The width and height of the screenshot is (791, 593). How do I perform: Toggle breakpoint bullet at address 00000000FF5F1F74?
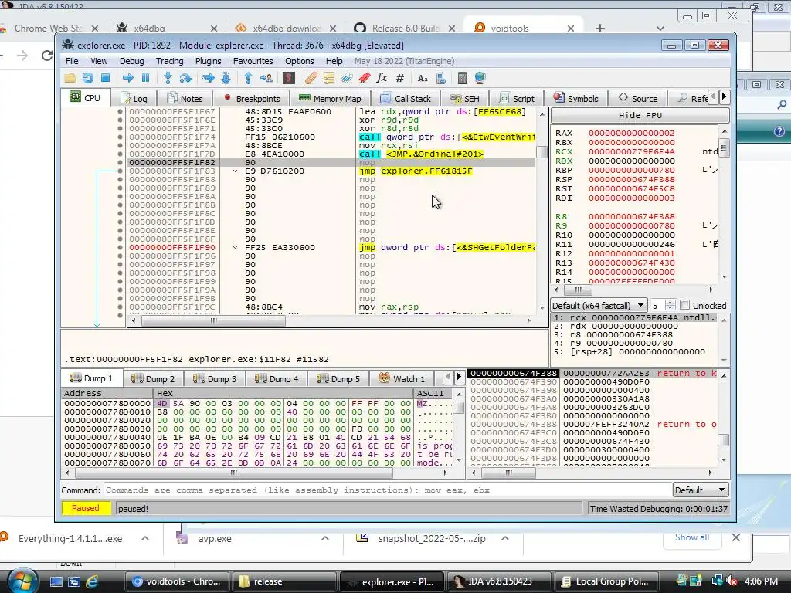[120, 137]
